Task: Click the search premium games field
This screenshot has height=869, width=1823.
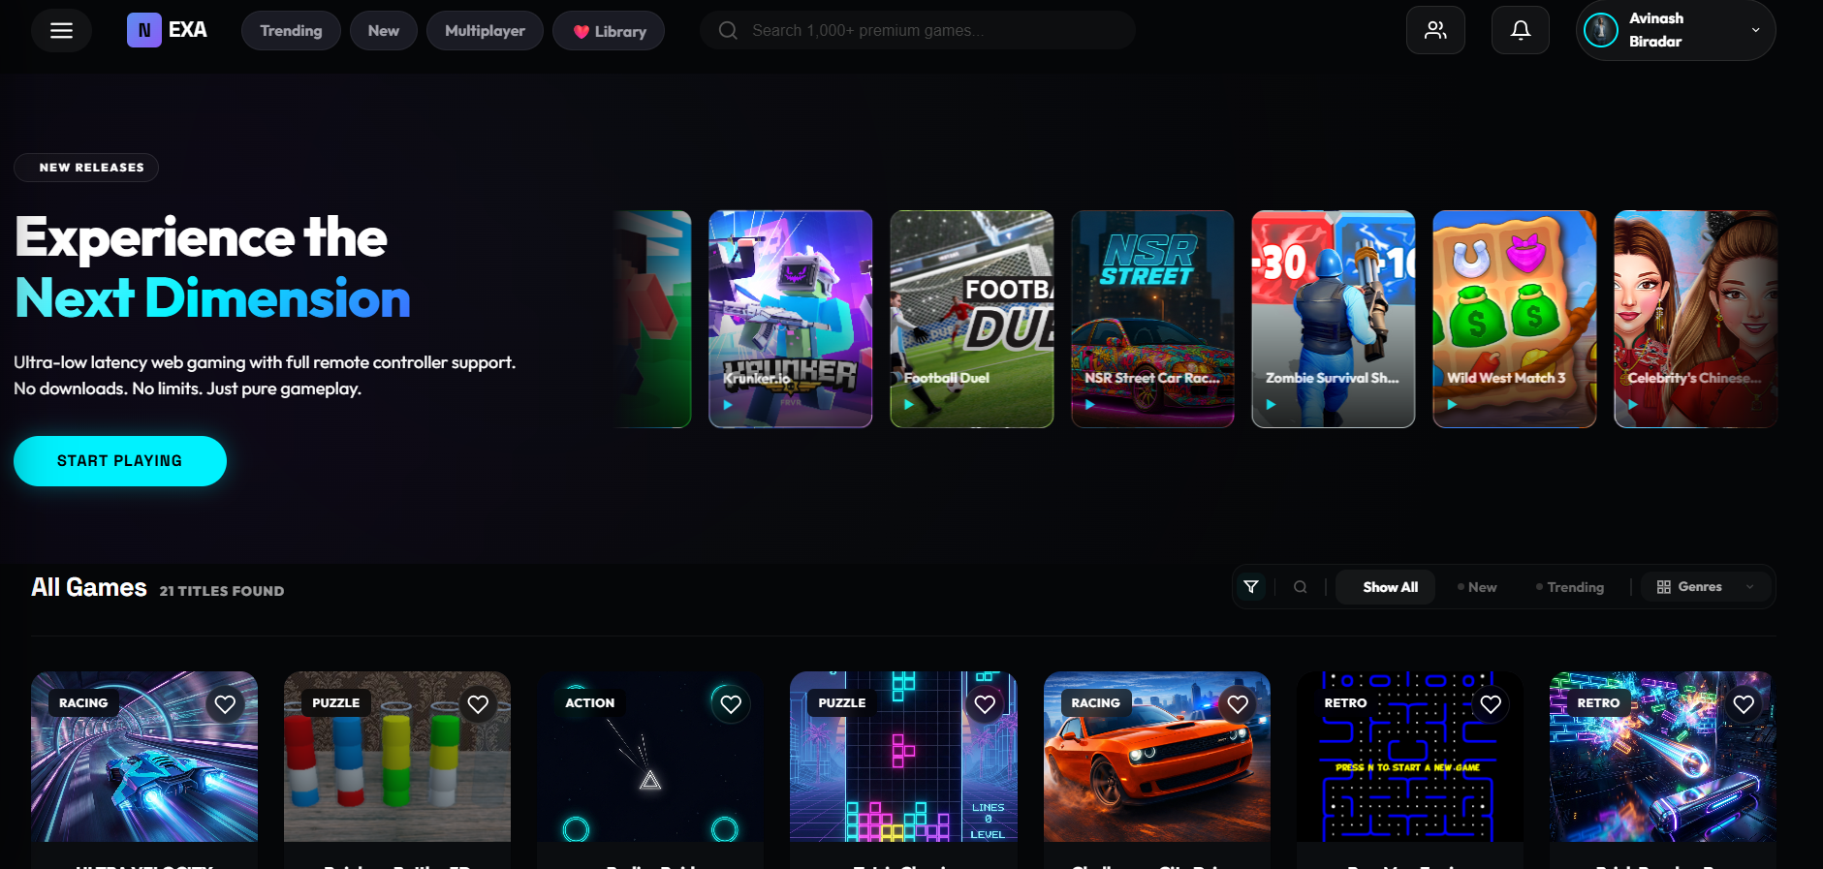Action: click(918, 31)
